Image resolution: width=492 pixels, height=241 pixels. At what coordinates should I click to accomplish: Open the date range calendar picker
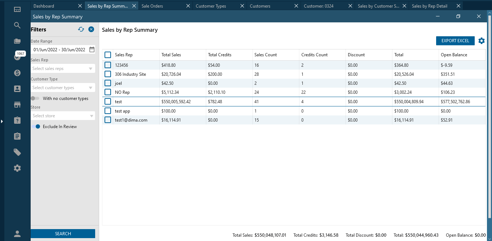[x=92, y=50]
